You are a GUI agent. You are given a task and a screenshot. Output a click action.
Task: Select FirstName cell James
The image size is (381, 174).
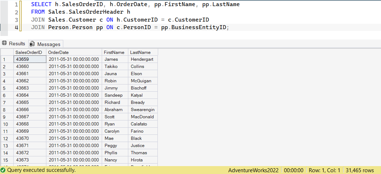click(115, 59)
